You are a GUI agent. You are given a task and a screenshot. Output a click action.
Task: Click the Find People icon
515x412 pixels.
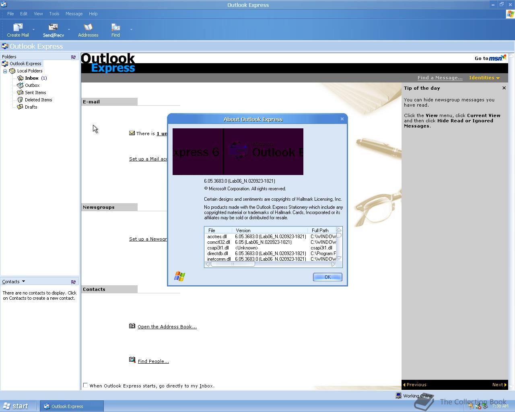[x=132, y=360]
